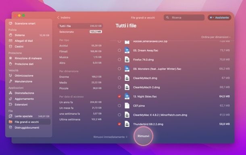246x155 pixels.
Task: Show the Tutti i file category
Action: 80,26
